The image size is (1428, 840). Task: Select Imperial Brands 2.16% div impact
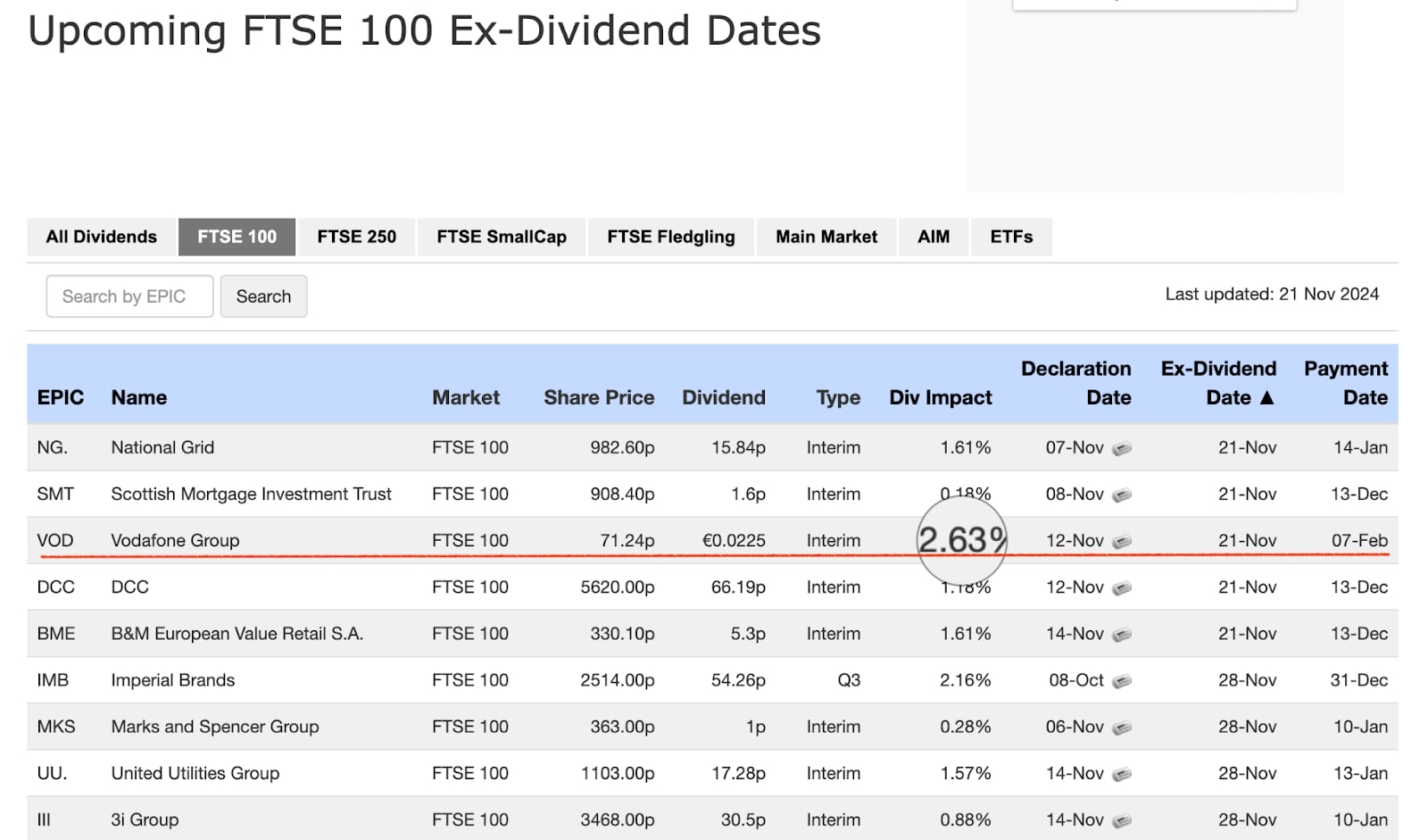[x=965, y=680]
